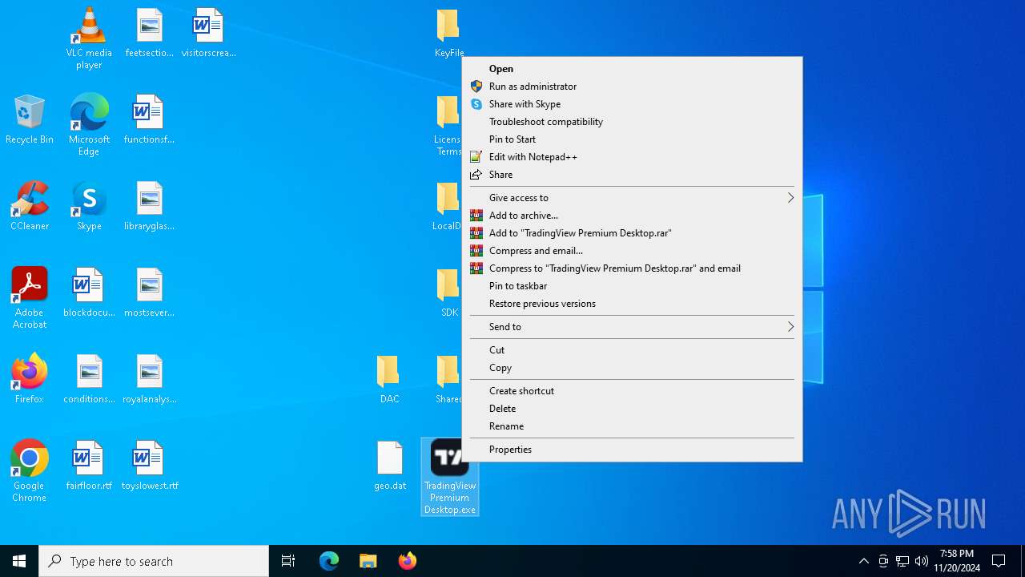
Task: Open VLC media player desktop shortcut
Action: click(x=89, y=38)
